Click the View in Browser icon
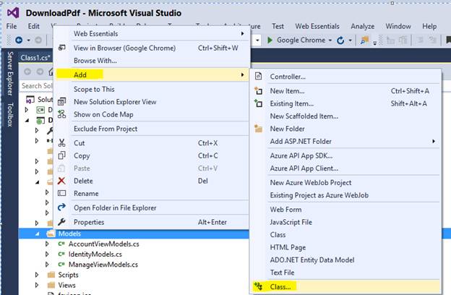 click(x=61, y=48)
